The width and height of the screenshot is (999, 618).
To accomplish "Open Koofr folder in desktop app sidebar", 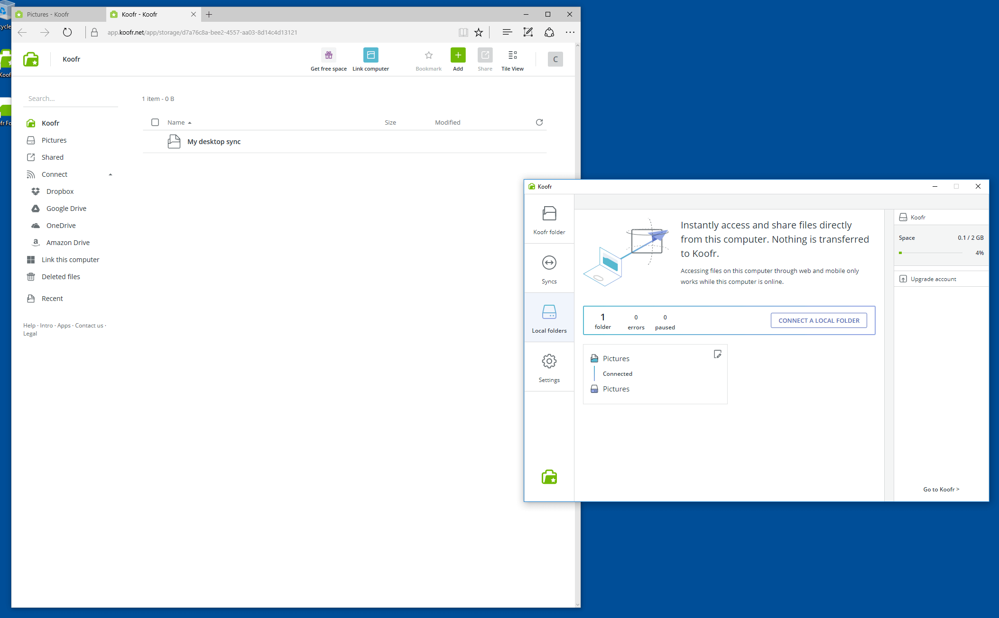I will point(549,219).
